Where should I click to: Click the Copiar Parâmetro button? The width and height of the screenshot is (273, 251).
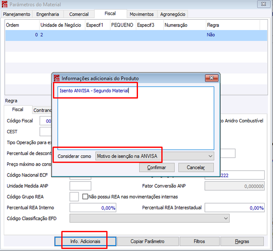tap(148, 241)
